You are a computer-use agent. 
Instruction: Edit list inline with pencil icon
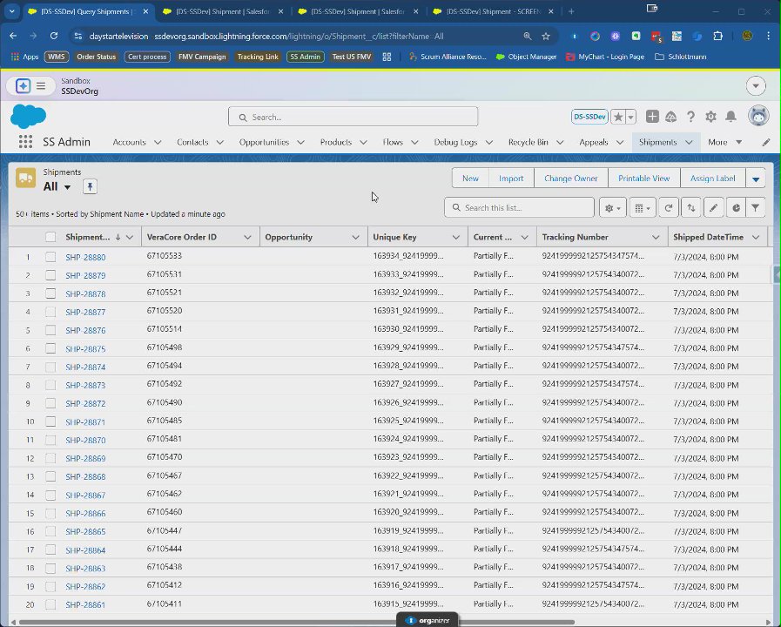click(x=713, y=207)
